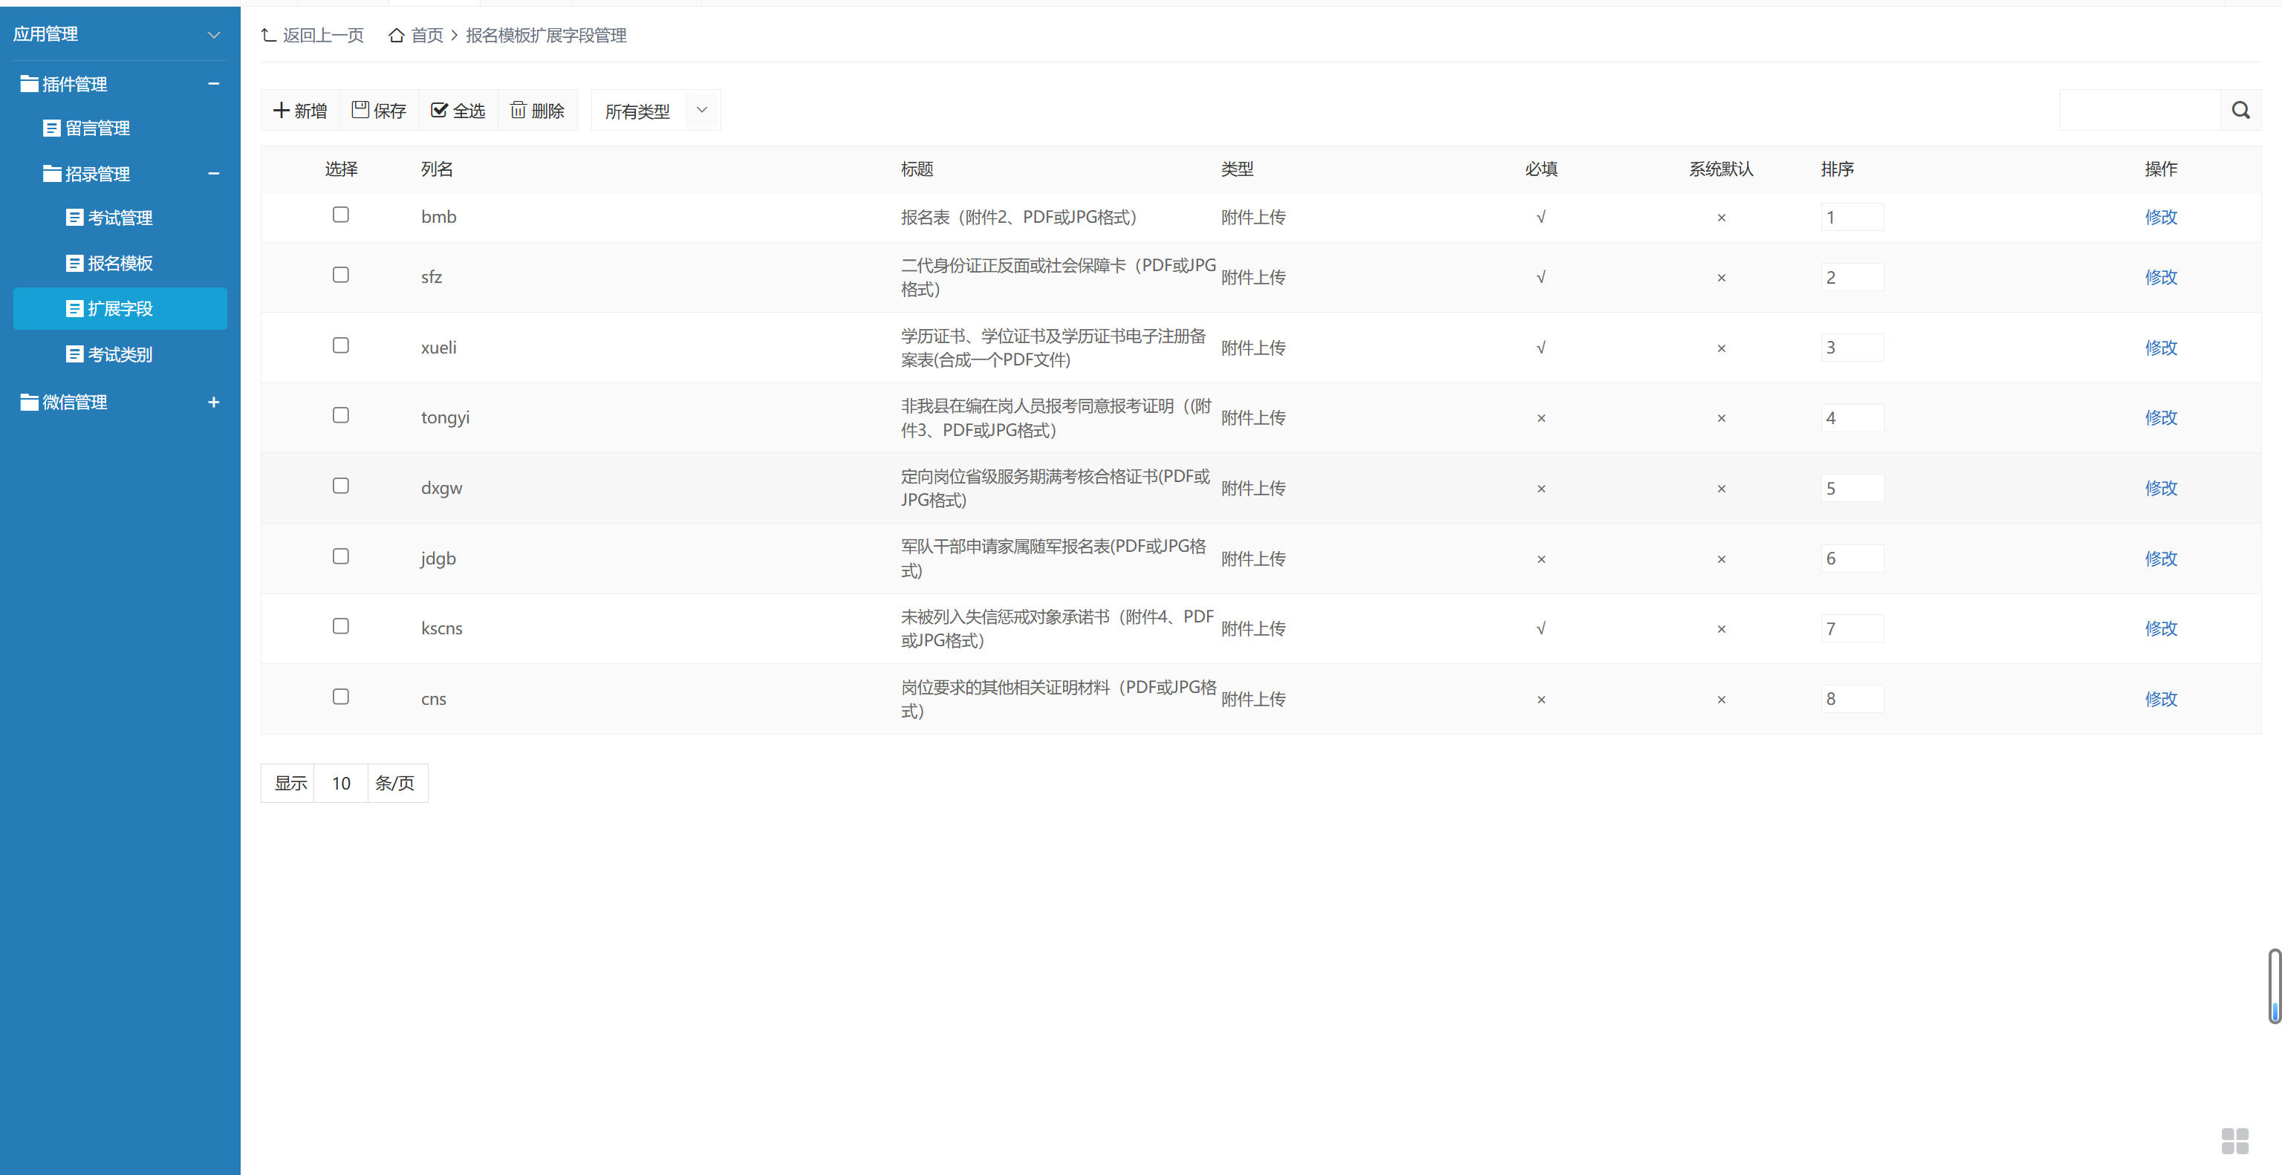Select the tongyi row checkbox
The image size is (2282, 1175).
(340, 415)
